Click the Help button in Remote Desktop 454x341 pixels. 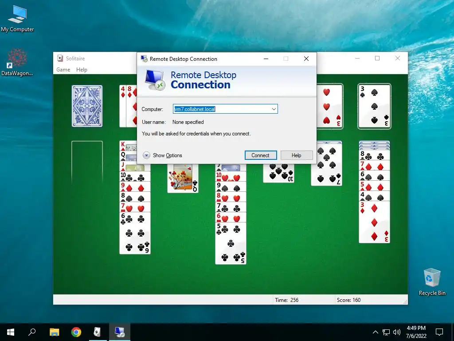coord(297,155)
